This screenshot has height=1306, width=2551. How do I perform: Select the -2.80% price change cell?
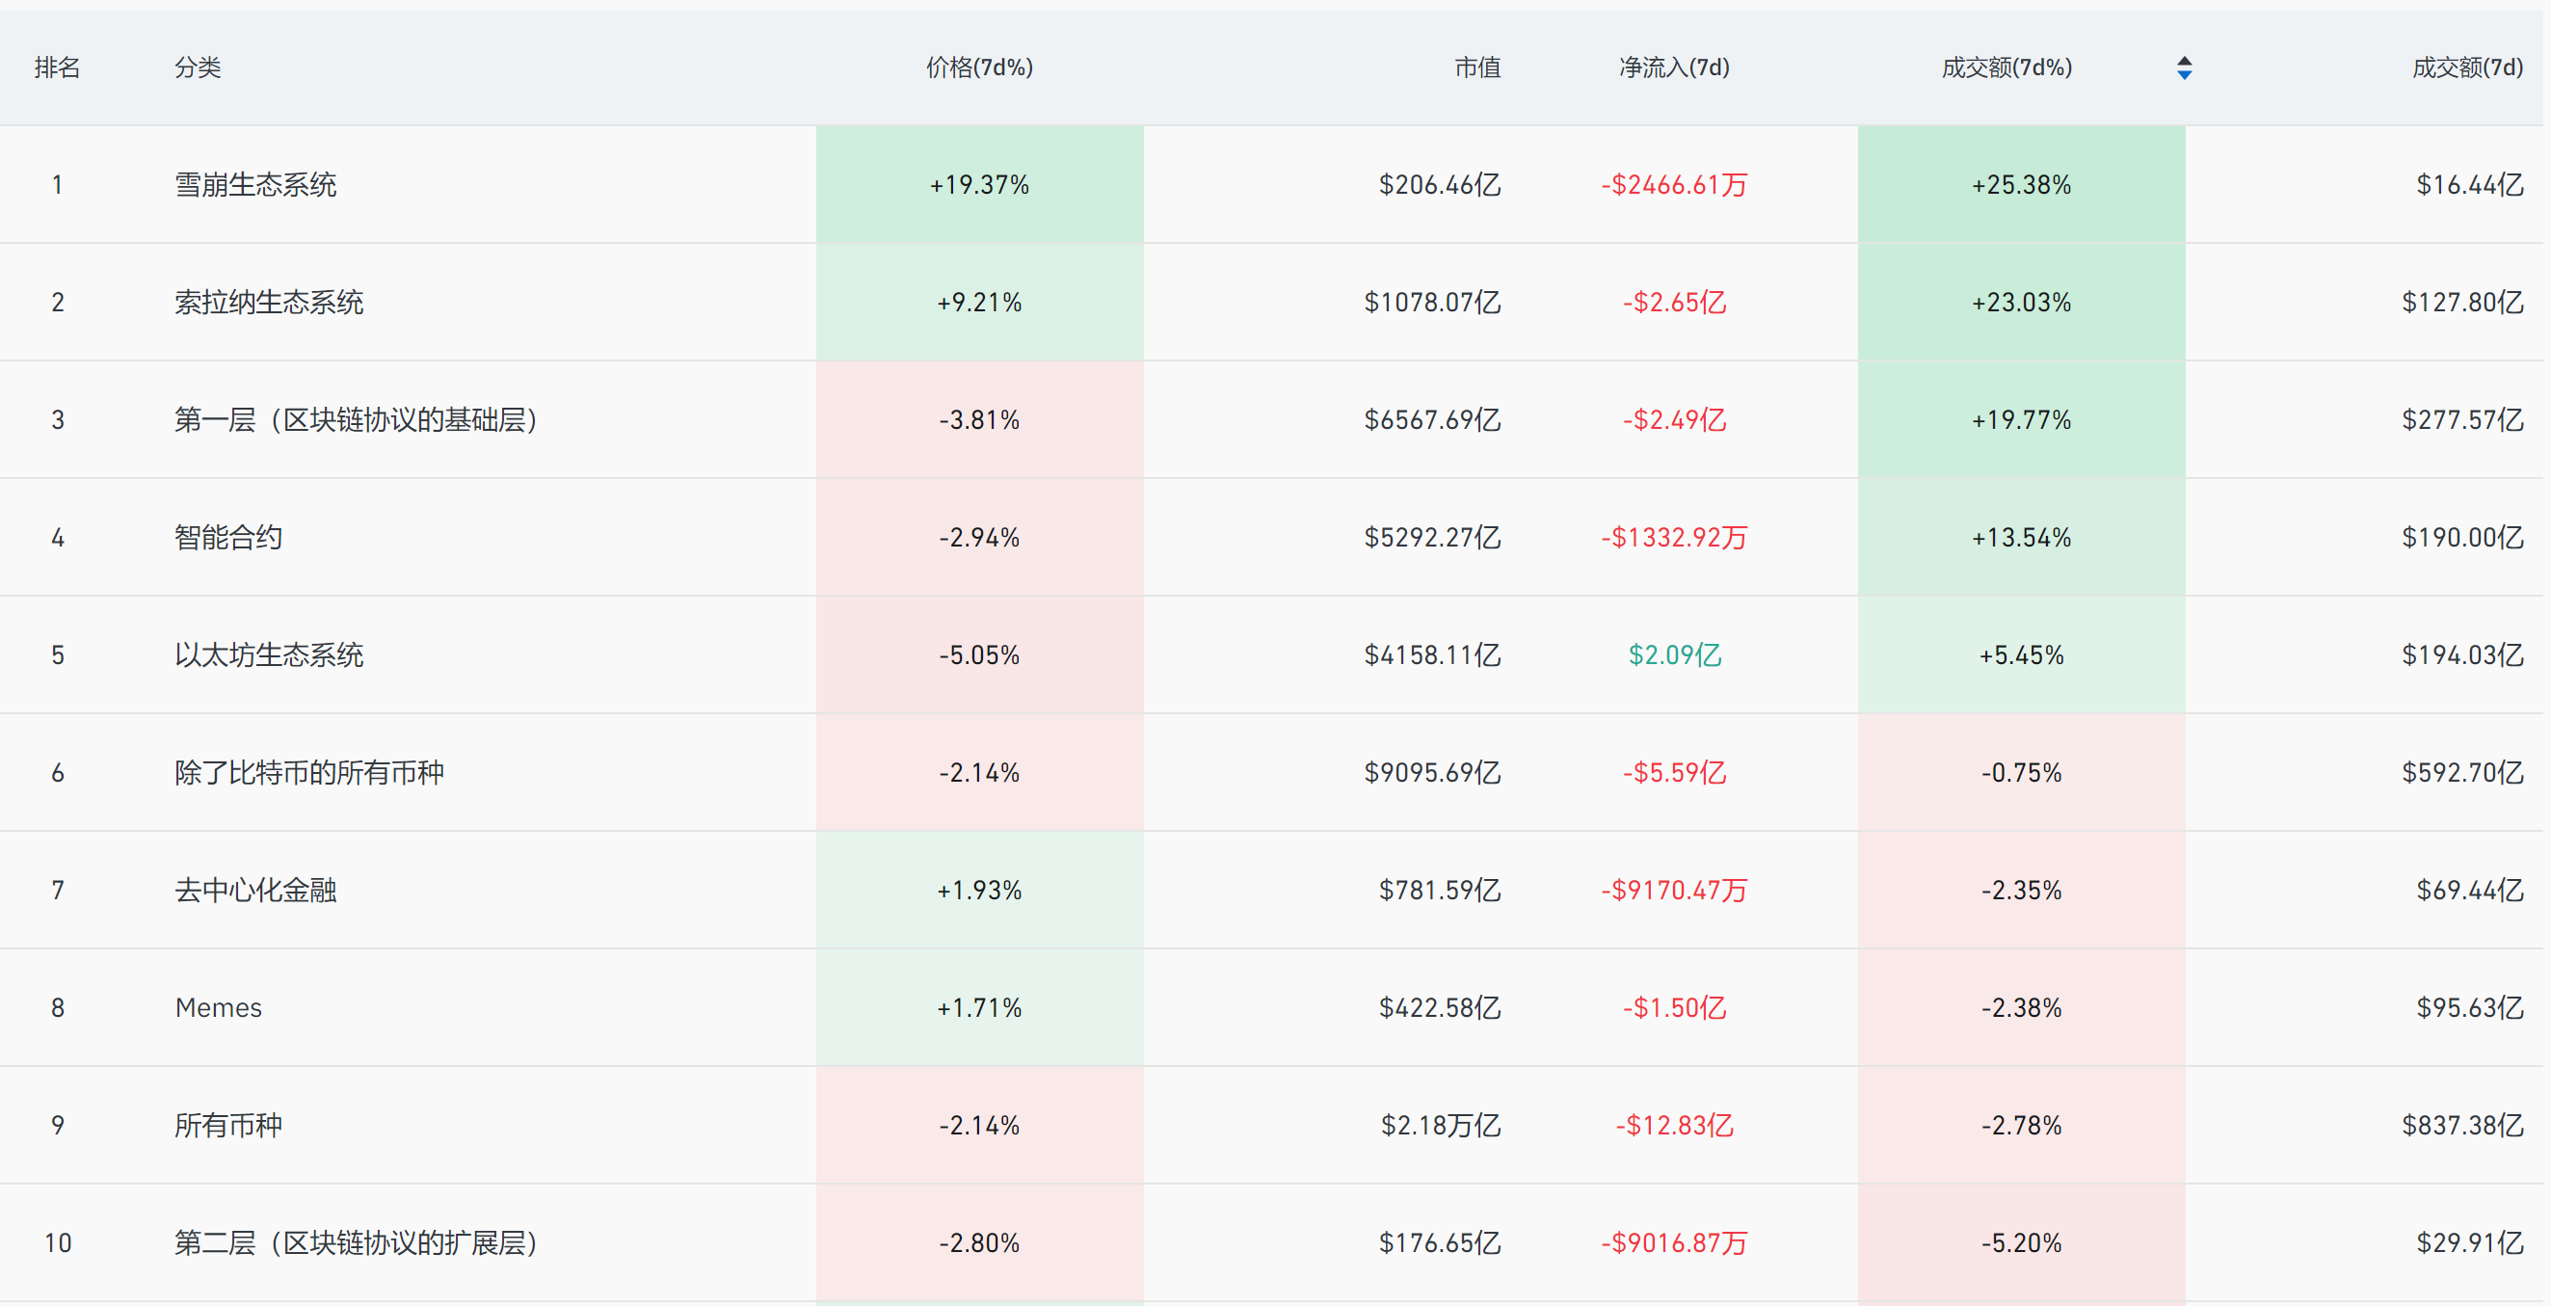pyautogui.click(x=979, y=1242)
